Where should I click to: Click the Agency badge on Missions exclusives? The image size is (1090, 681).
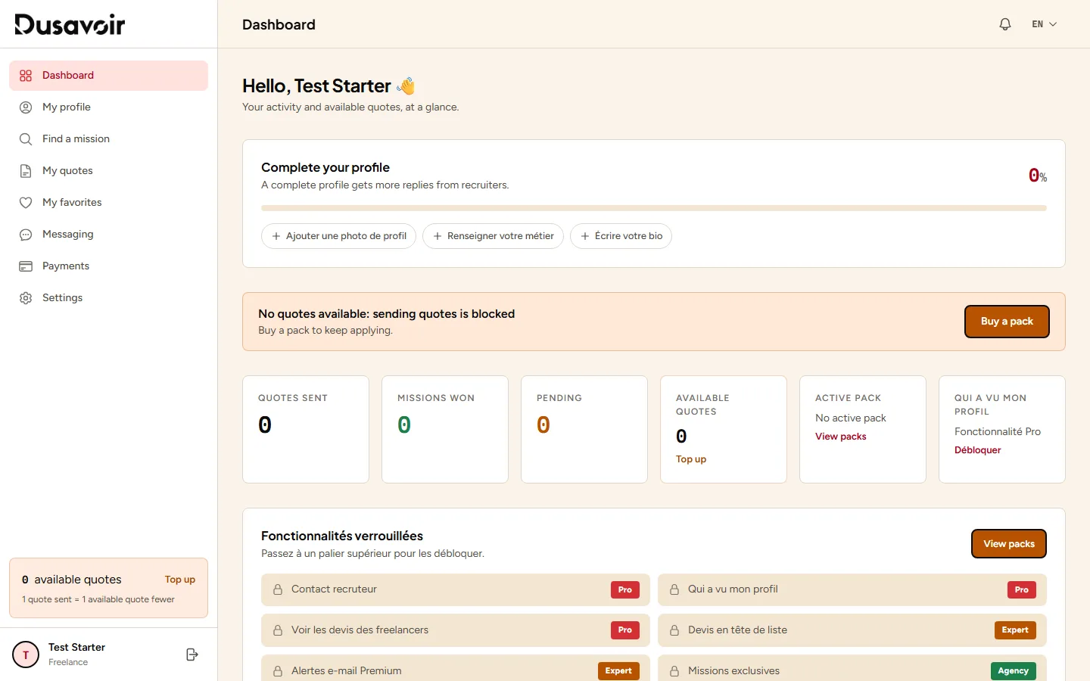pos(1014,671)
